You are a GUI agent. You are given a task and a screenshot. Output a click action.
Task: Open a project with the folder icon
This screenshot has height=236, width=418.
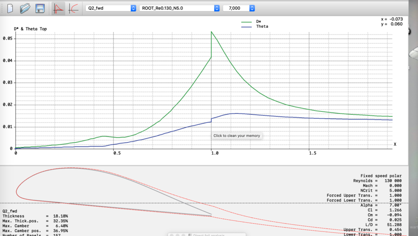coord(25,8)
